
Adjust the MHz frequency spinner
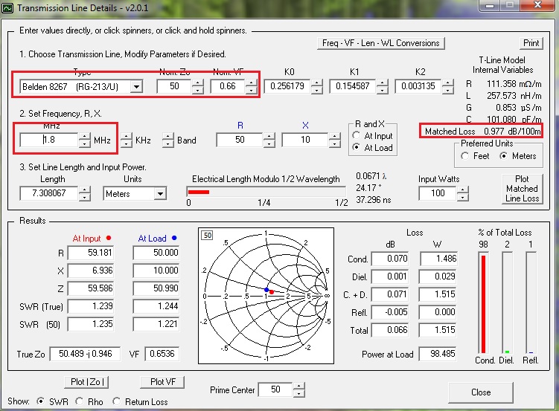click(85, 140)
